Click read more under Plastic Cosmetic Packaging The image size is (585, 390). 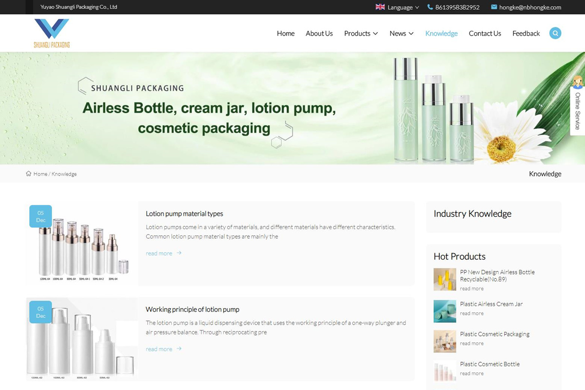pos(472,343)
